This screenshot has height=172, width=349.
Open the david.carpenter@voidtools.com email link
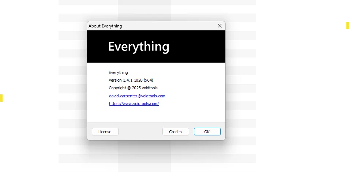tap(137, 96)
